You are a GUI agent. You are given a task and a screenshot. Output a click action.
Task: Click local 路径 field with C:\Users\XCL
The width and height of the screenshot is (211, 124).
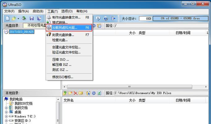(162, 93)
